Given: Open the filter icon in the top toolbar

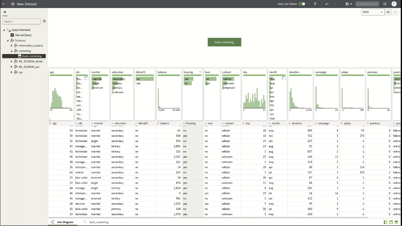Looking at the screenshot, I should click(x=314, y=4).
